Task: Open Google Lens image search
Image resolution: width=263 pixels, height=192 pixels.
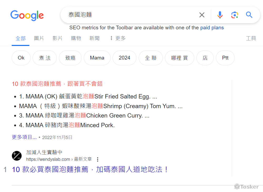Action: click(x=234, y=15)
